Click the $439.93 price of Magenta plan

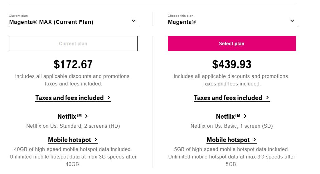[232, 64]
